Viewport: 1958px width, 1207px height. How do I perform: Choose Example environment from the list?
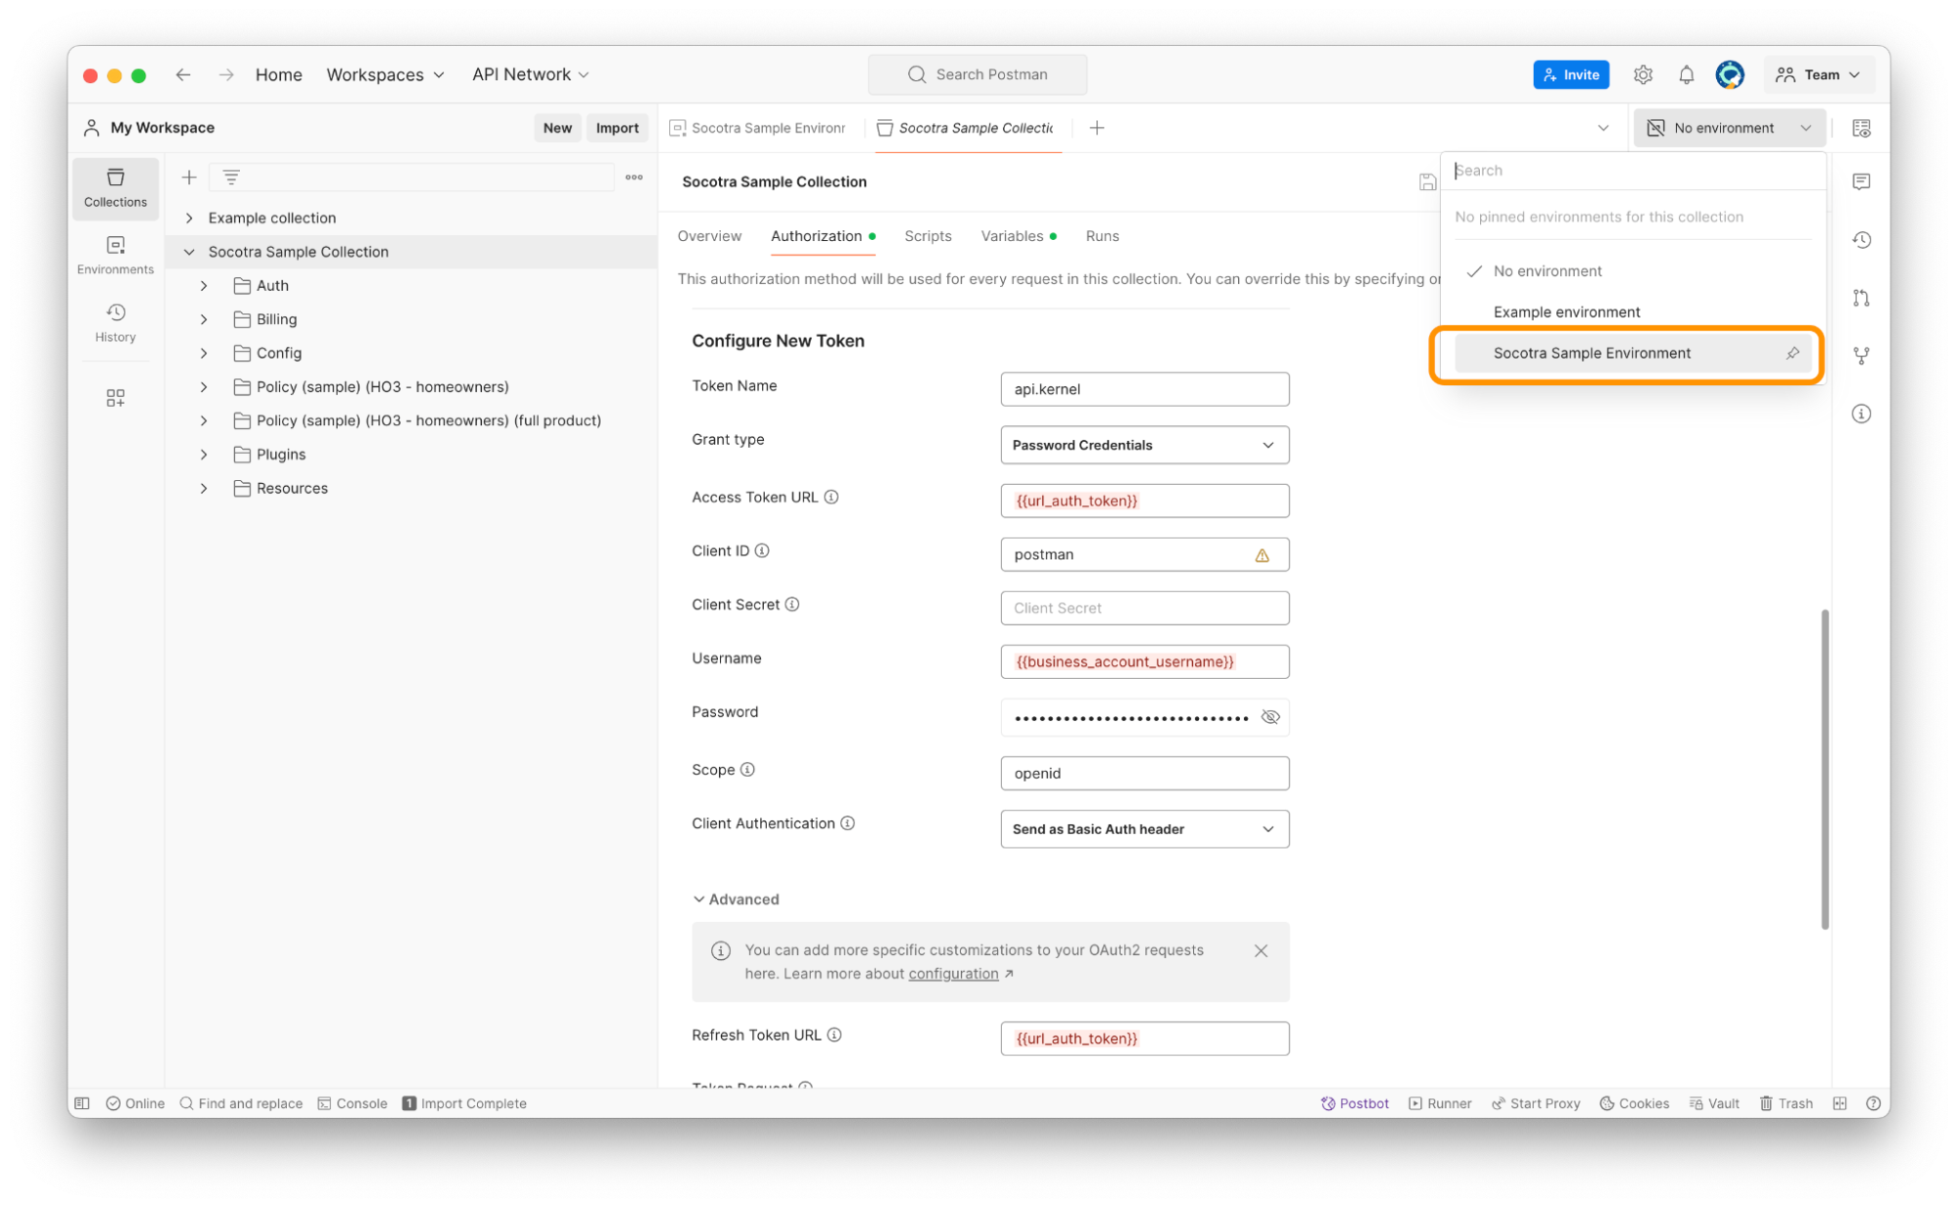1566,312
